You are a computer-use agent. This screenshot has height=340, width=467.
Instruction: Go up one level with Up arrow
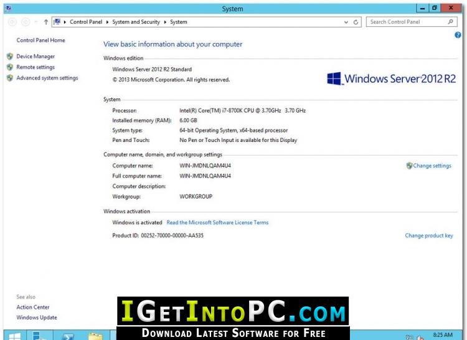[x=46, y=22]
